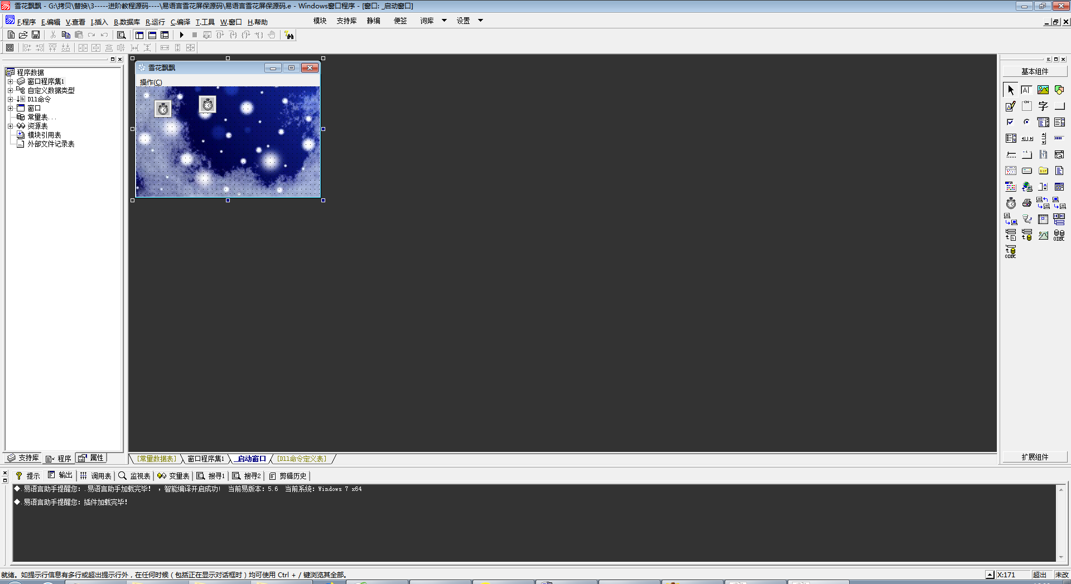Open the 剪辑历史 output tab
The width and height of the screenshot is (1071, 584).
pos(288,476)
